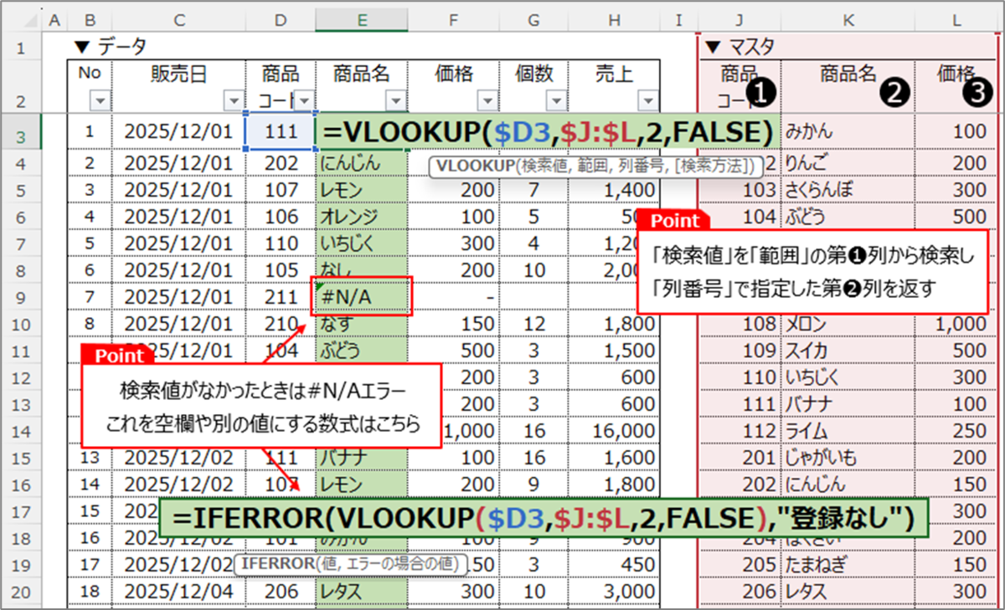The height and width of the screenshot is (610, 1005).
Task: Click product code 210 in row 10
Action: (x=281, y=323)
